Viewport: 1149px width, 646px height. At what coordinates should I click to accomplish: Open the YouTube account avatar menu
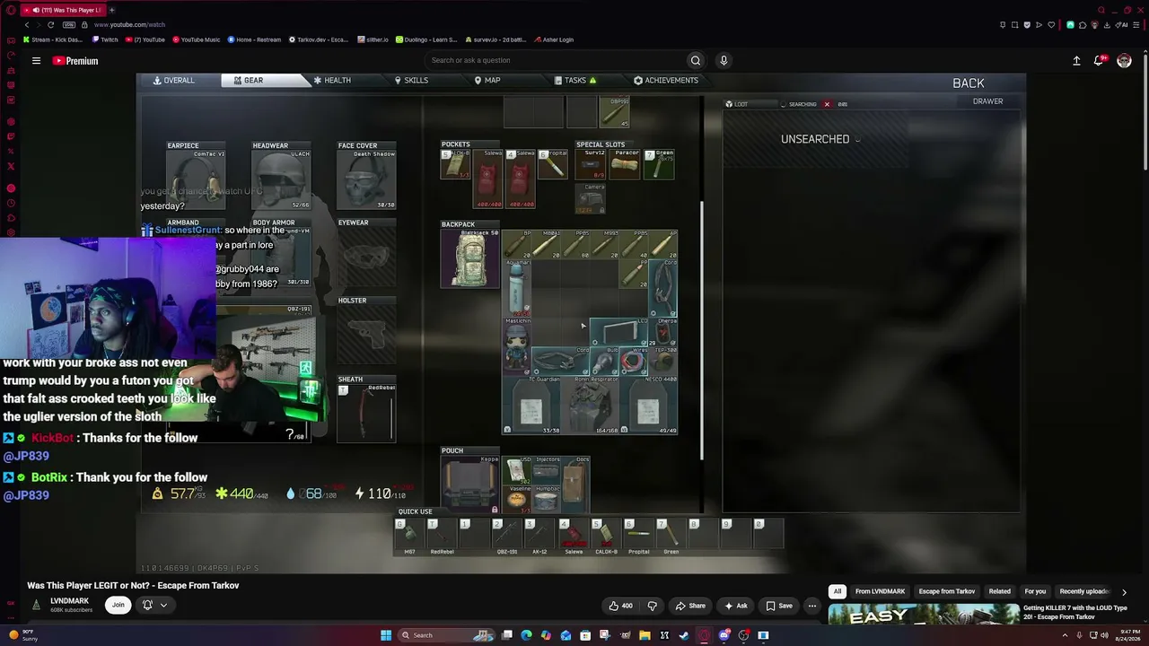1124,61
